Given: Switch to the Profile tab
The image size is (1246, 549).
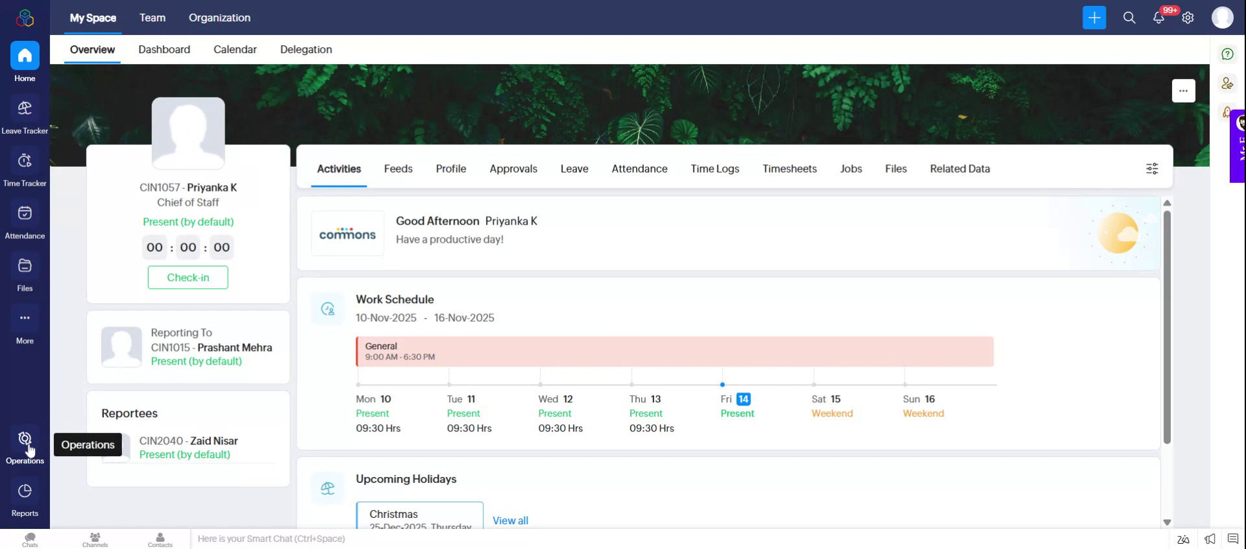Looking at the screenshot, I should point(451,169).
